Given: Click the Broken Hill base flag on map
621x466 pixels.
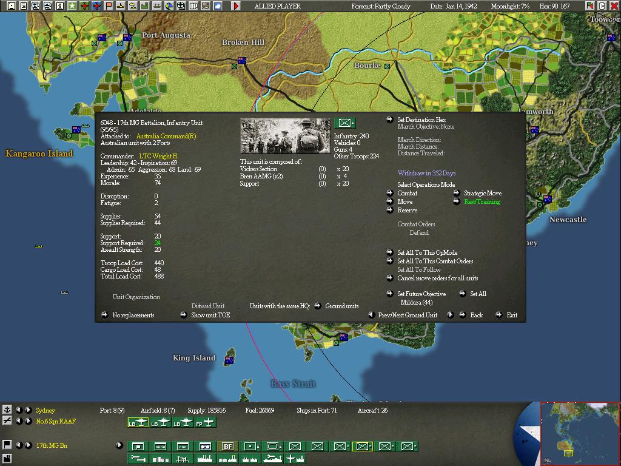Looking at the screenshot, I should pyautogui.click(x=241, y=60).
